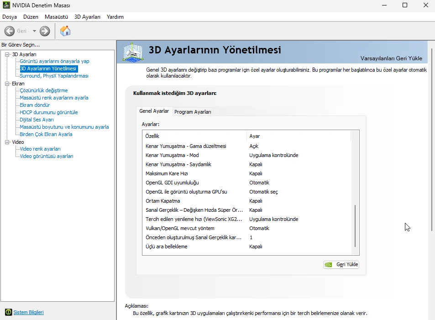Click the Özellik column header
The image size is (435, 320).
click(x=194, y=136)
